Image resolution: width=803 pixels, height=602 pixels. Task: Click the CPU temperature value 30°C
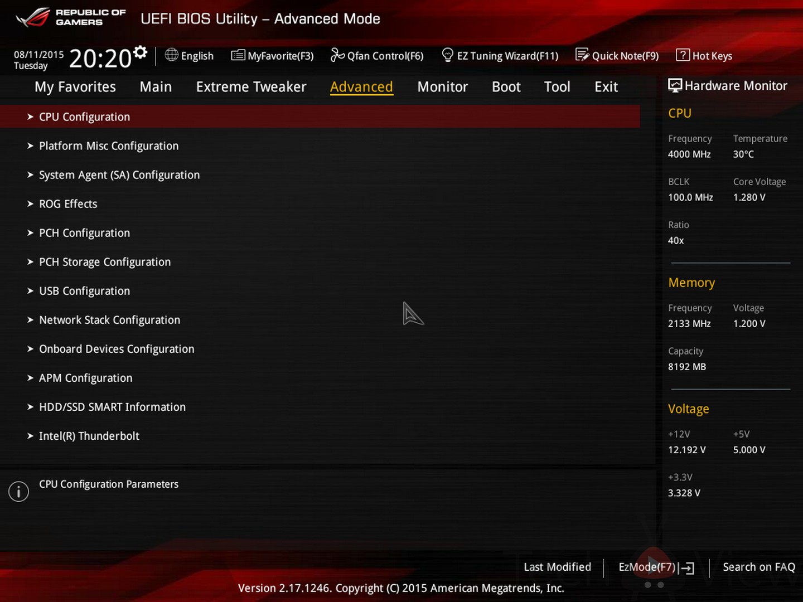tap(743, 154)
